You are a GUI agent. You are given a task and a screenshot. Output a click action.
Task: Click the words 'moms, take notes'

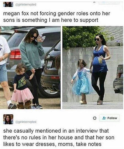click(80, 144)
